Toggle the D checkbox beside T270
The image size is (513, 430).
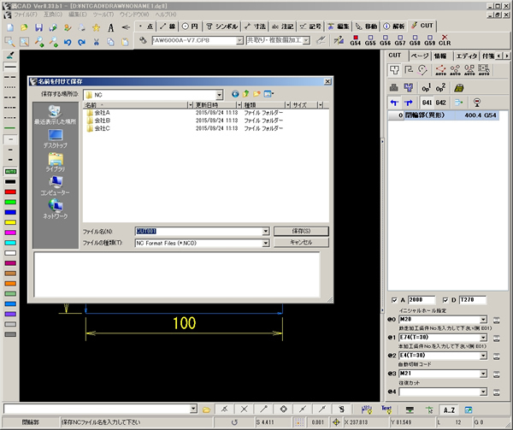[x=445, y=300]
